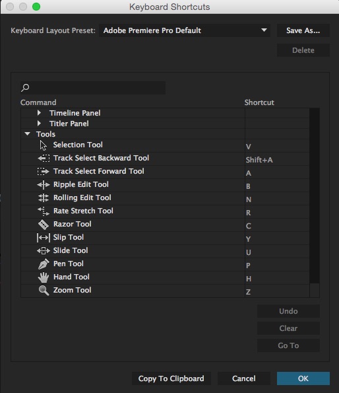Select the Selection Tool shortcut V
Viewport: 339px width, 393px height.
click(248, 147)
